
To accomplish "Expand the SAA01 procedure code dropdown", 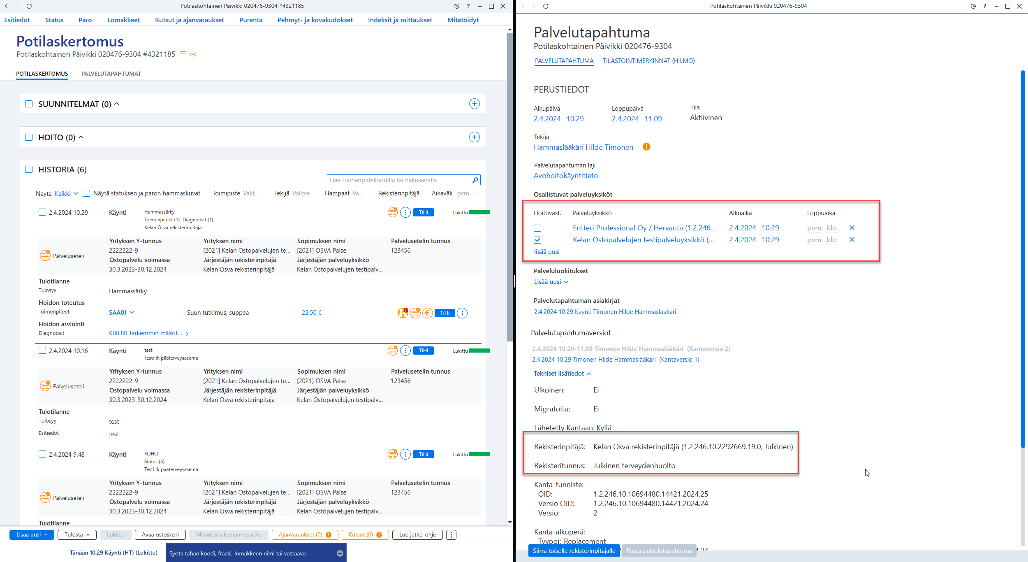I will coord(122,313).
